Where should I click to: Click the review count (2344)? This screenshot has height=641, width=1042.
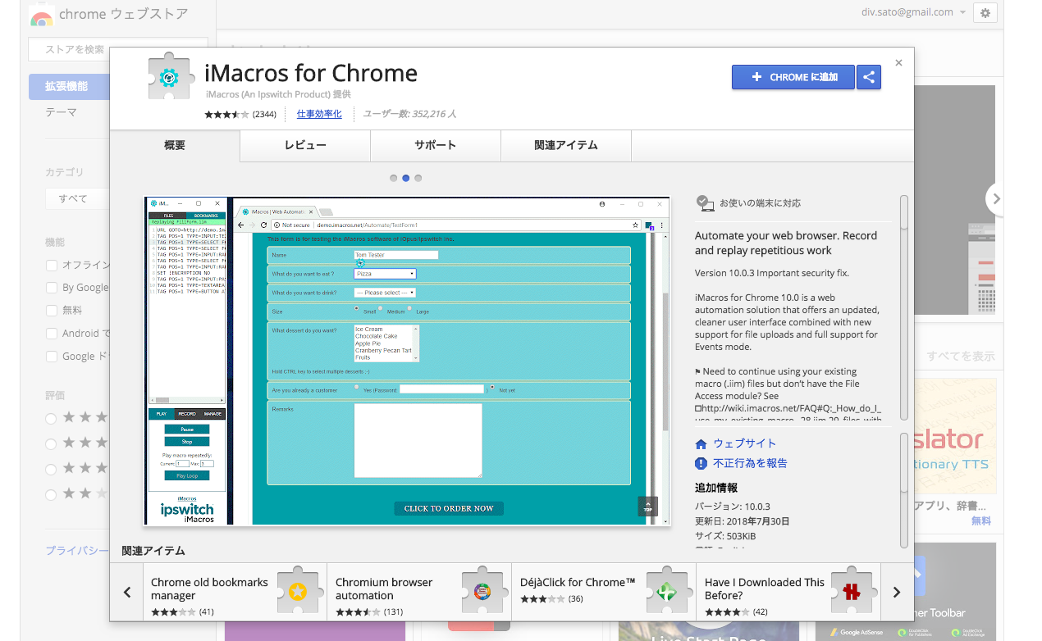coord(264,115)
